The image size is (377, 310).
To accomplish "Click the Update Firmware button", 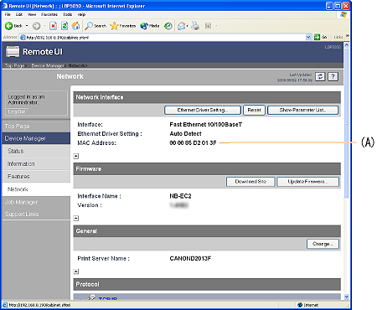I will 307,182.
